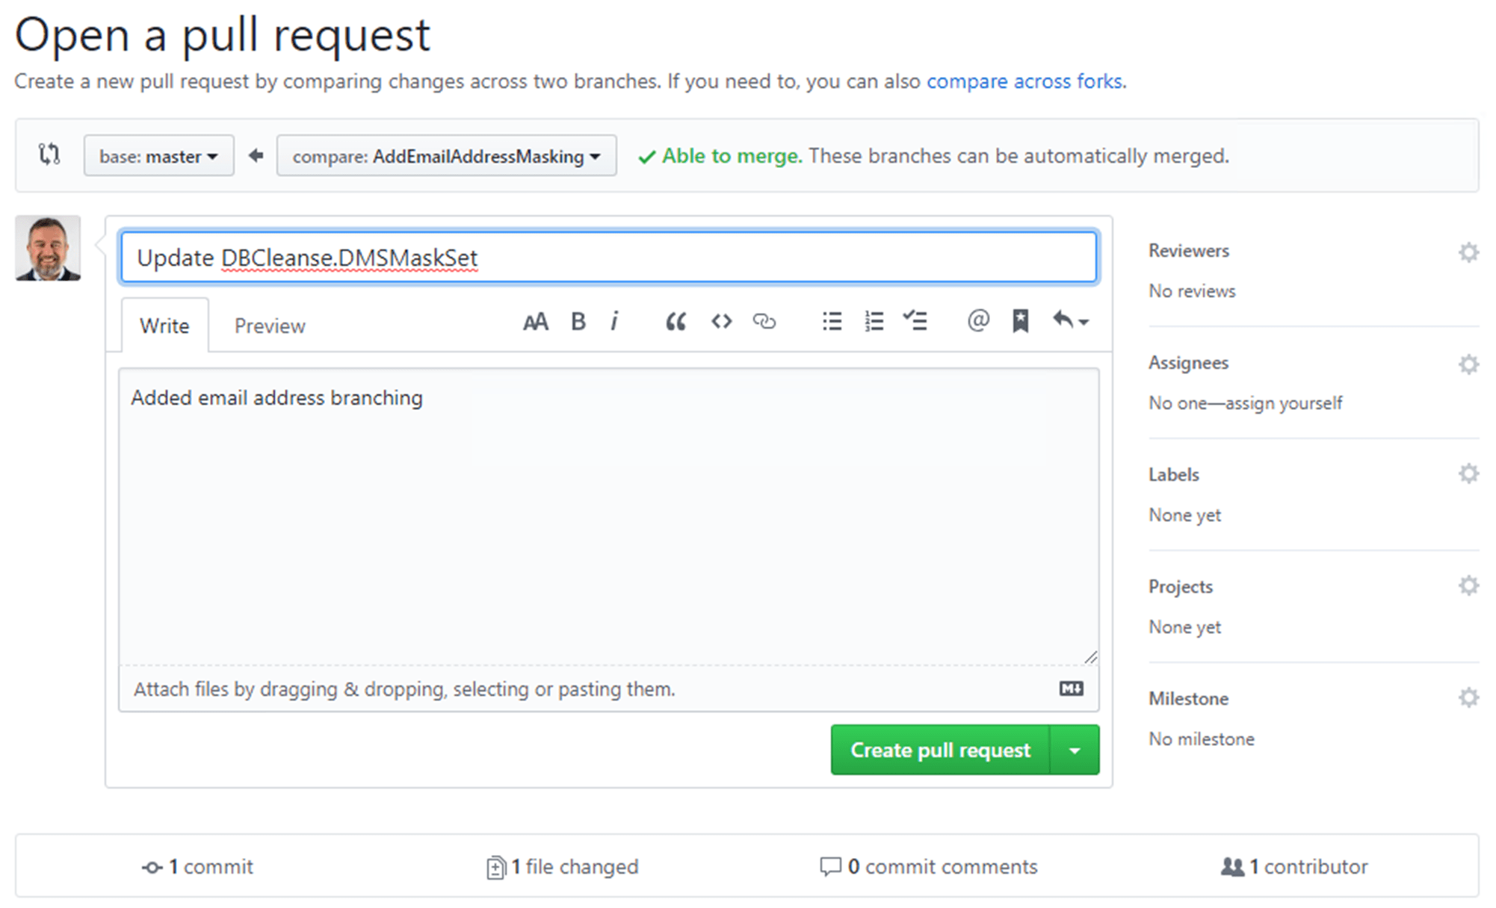This screenshot has height=908, width=1496.
Task: Open the saved replies dropdown
Action: 1070,322
